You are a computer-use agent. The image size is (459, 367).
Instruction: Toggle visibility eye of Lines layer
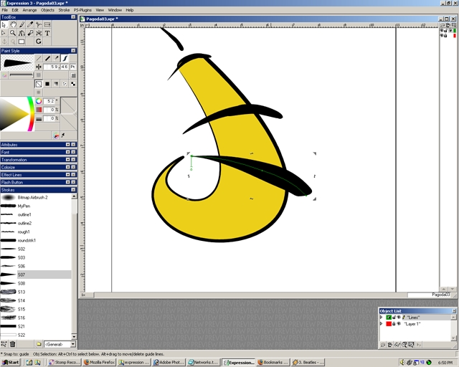point(399,318)
